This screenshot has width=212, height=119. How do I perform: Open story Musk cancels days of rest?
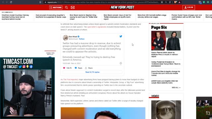[117, 17]
